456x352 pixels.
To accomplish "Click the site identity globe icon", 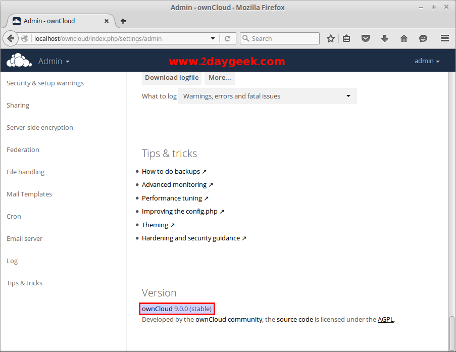I will pos(25,38).
